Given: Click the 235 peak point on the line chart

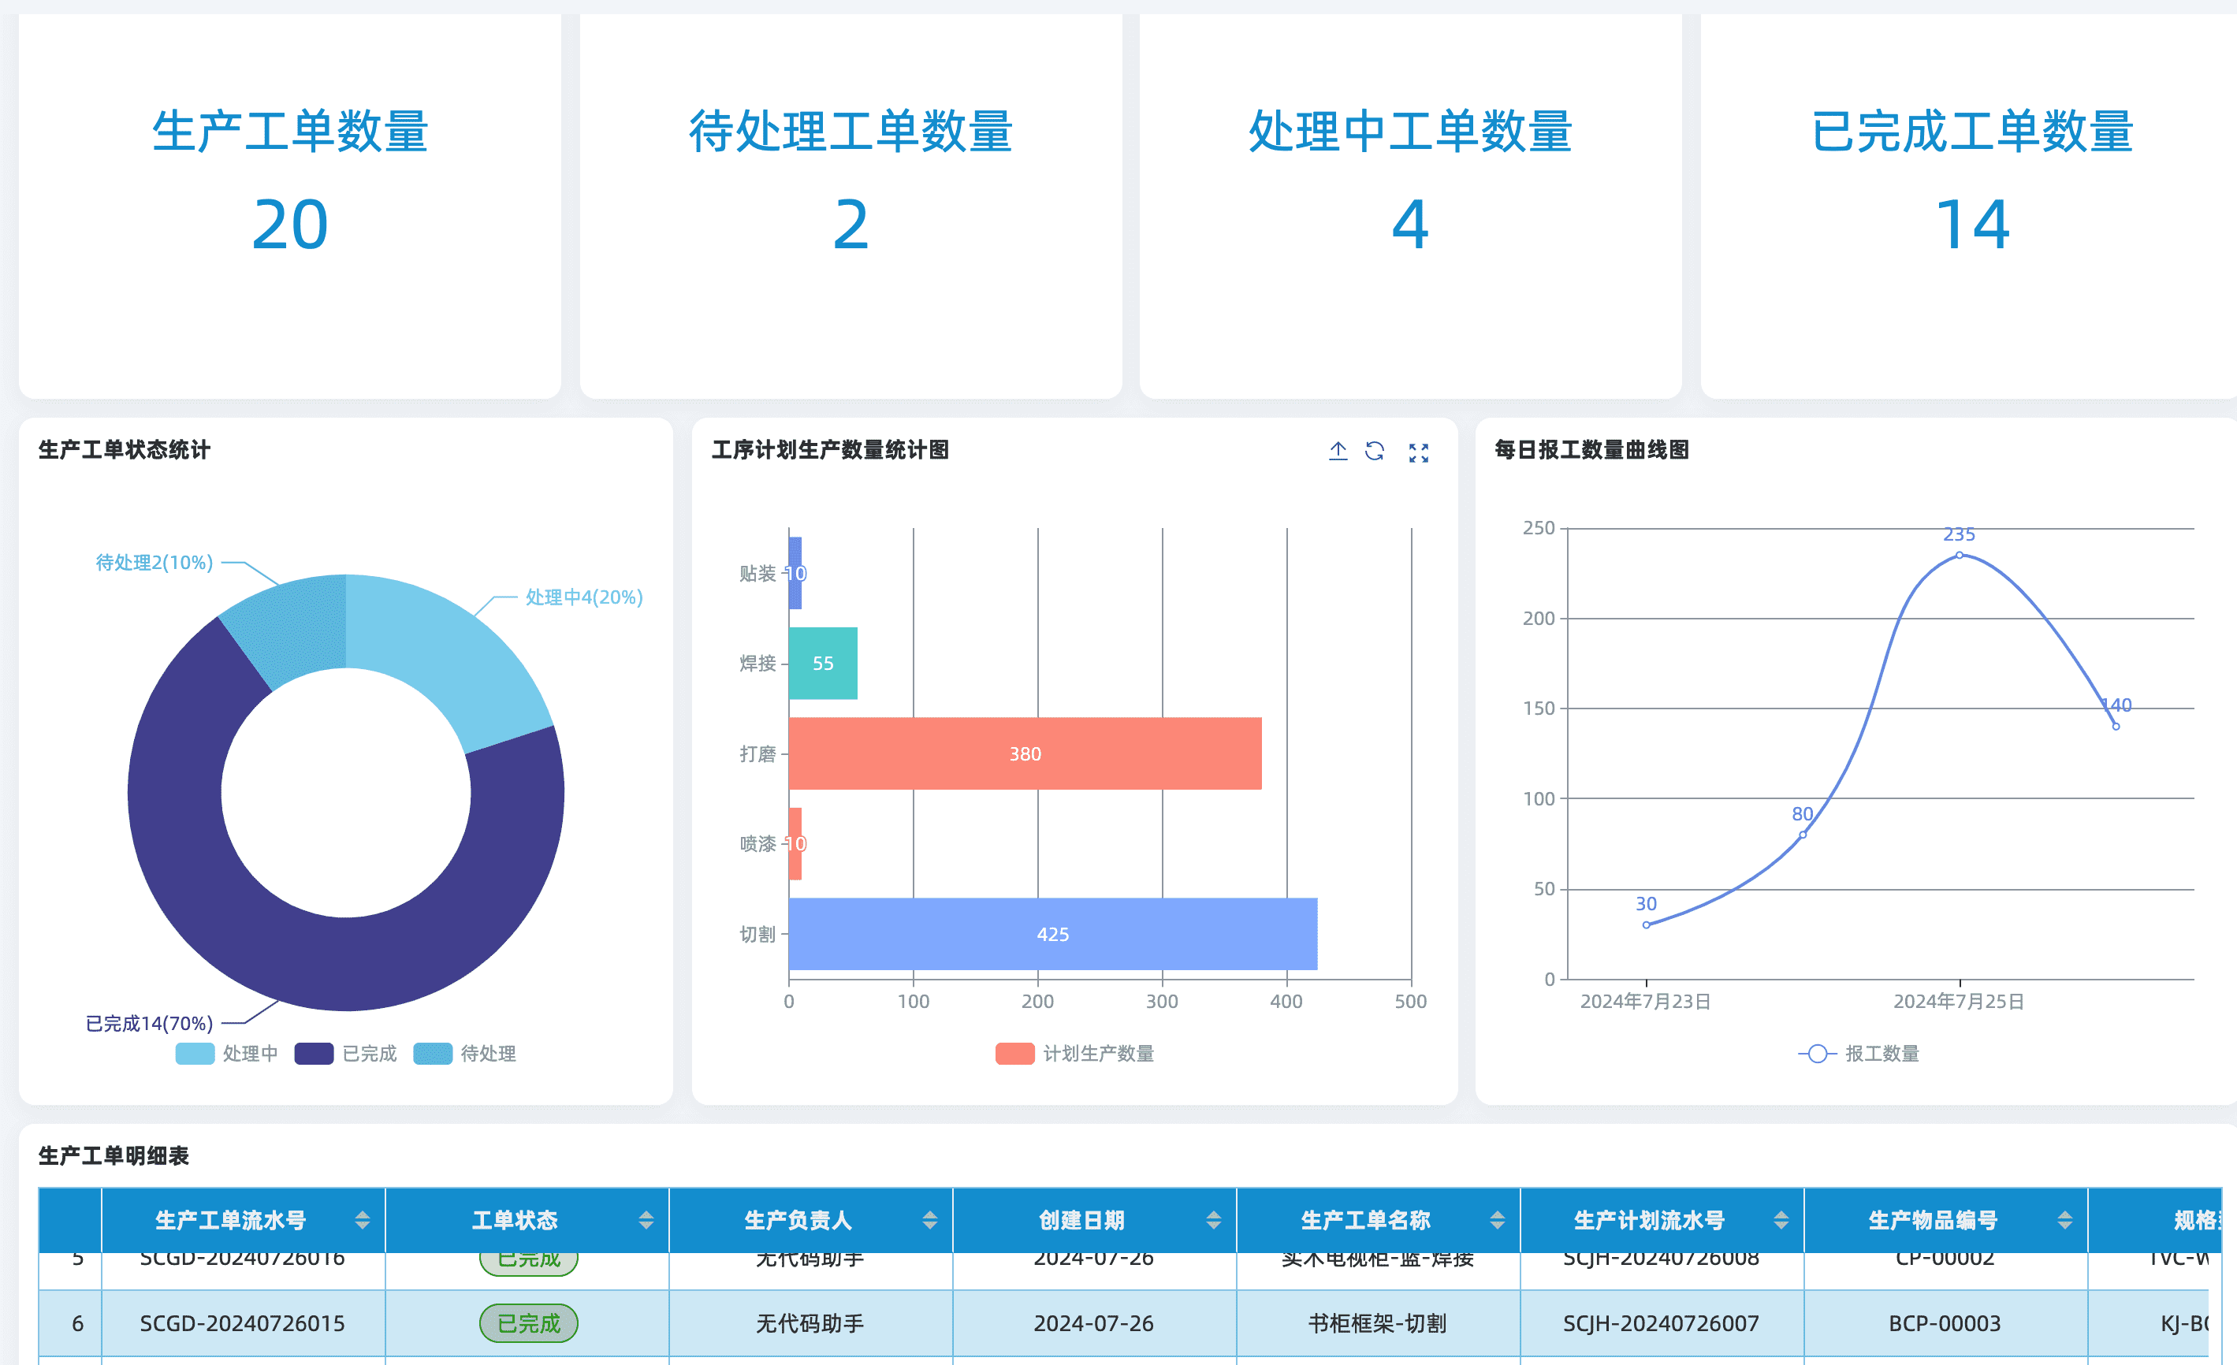Looking at the screenshot, I should click(1960, 555).
